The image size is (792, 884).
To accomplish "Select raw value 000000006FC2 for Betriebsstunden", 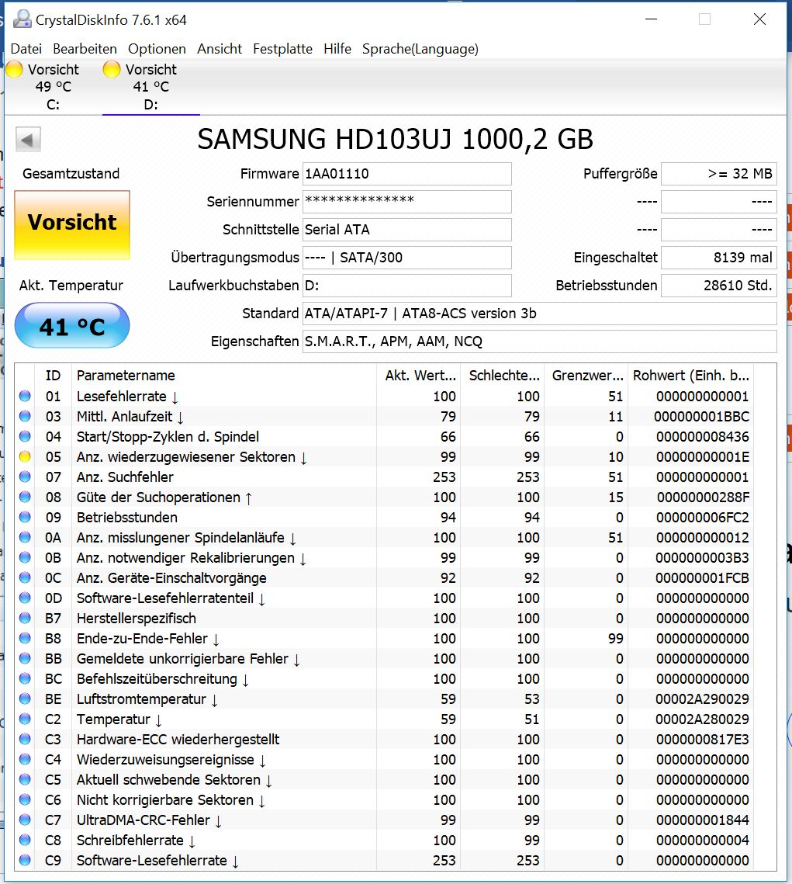I will tap(703, 517).
